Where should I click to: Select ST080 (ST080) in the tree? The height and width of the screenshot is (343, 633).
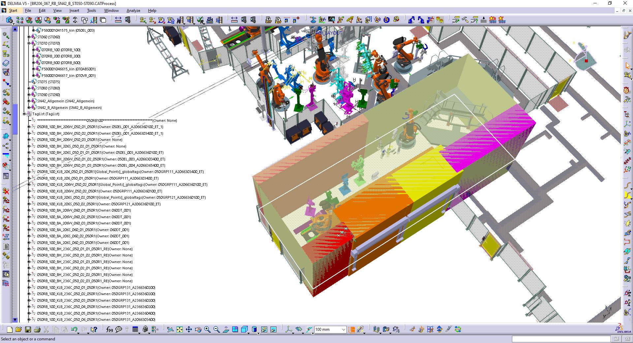pos(48,88)
